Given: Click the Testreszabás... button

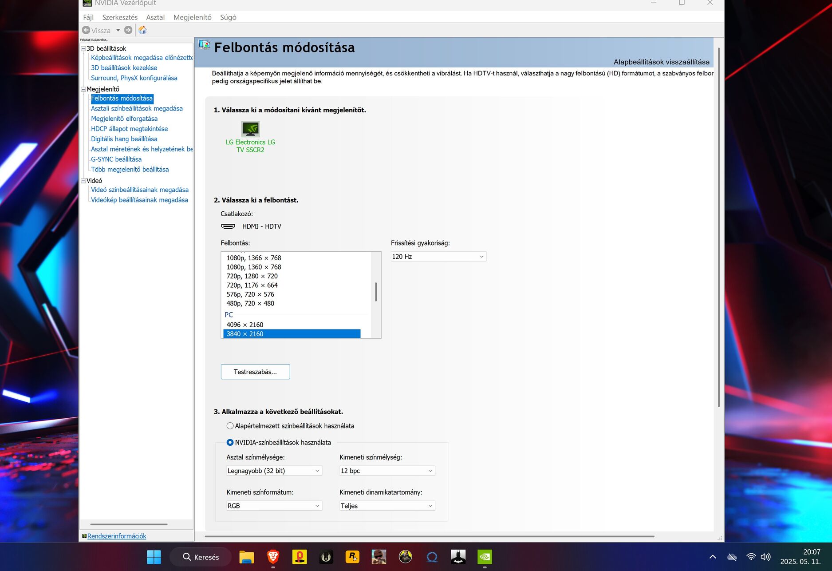Looking at the screenshot, I should pyautogui.click(x=255, y=372).
